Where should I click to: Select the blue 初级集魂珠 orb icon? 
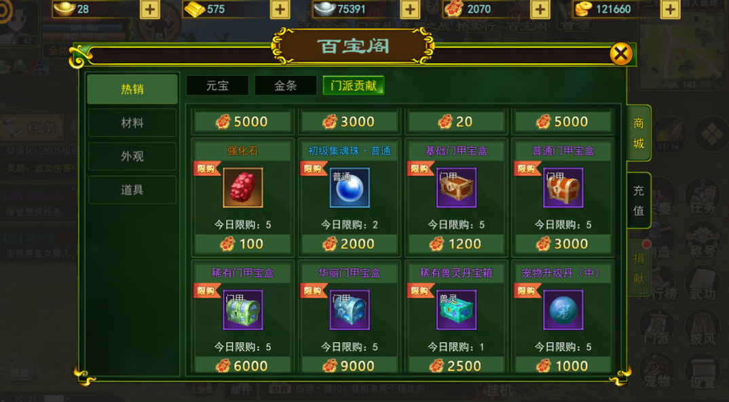click(x=350, y=188)
